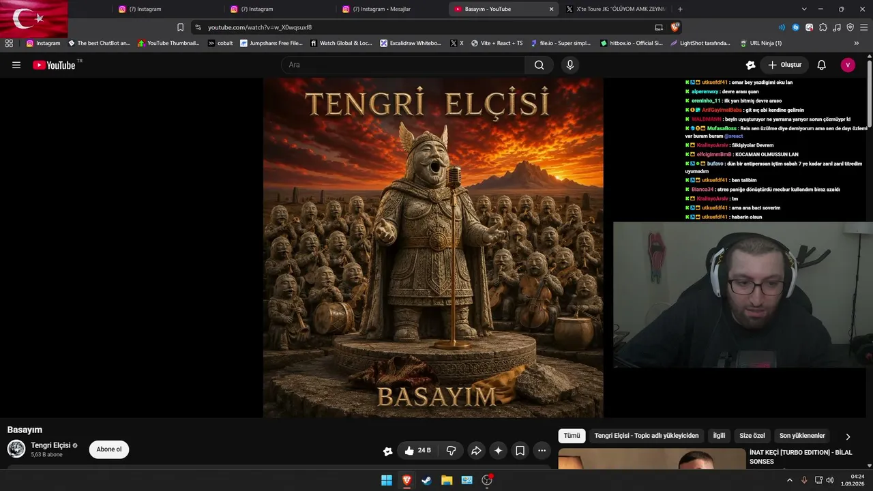Open the İNAT KEÇİ recommended video thumbnail
Viewport: 873px width, 491px height.
click(x=652, y=459)
